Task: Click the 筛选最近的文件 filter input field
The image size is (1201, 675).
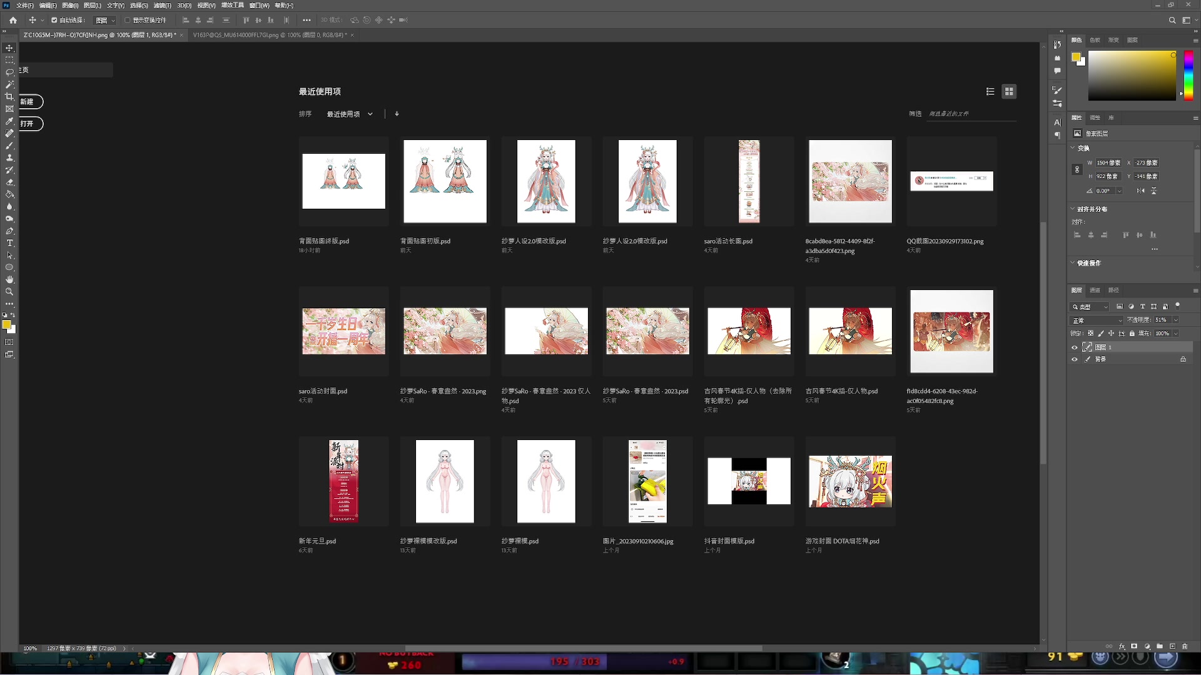Action: pyautogui.click(x=971, y=114)
